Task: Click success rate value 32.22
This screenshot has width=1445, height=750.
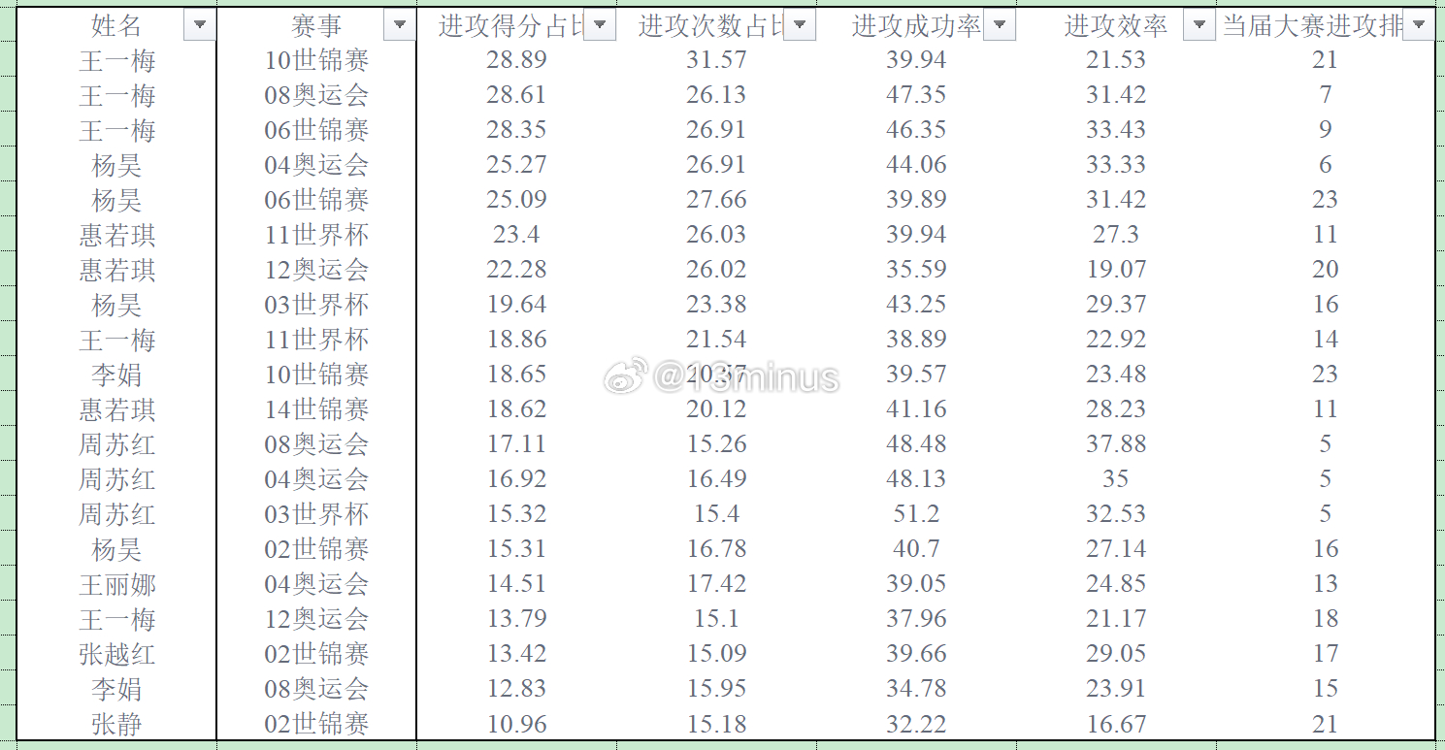Action: [x=916, y=724]
